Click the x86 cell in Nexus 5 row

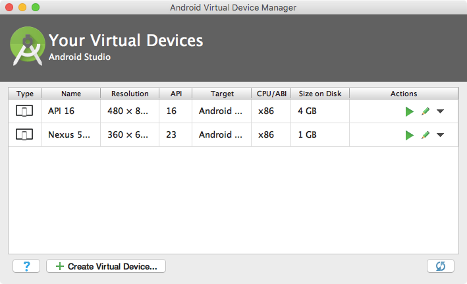tap(271, 134)
